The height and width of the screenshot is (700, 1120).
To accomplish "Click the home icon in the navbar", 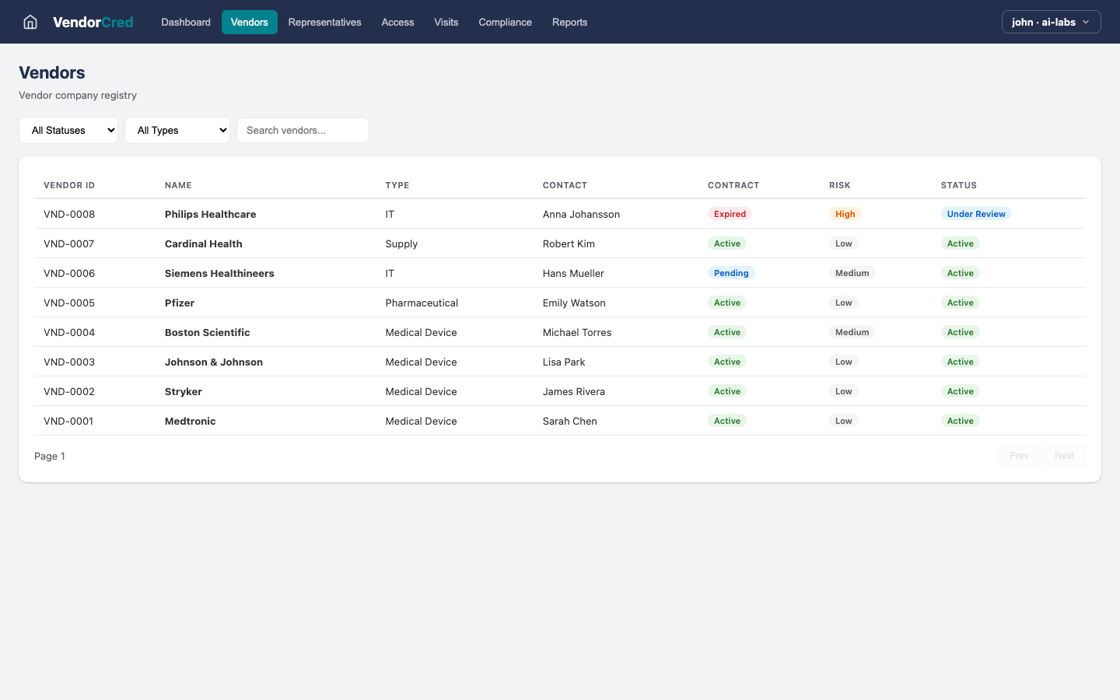I will 30,22.
